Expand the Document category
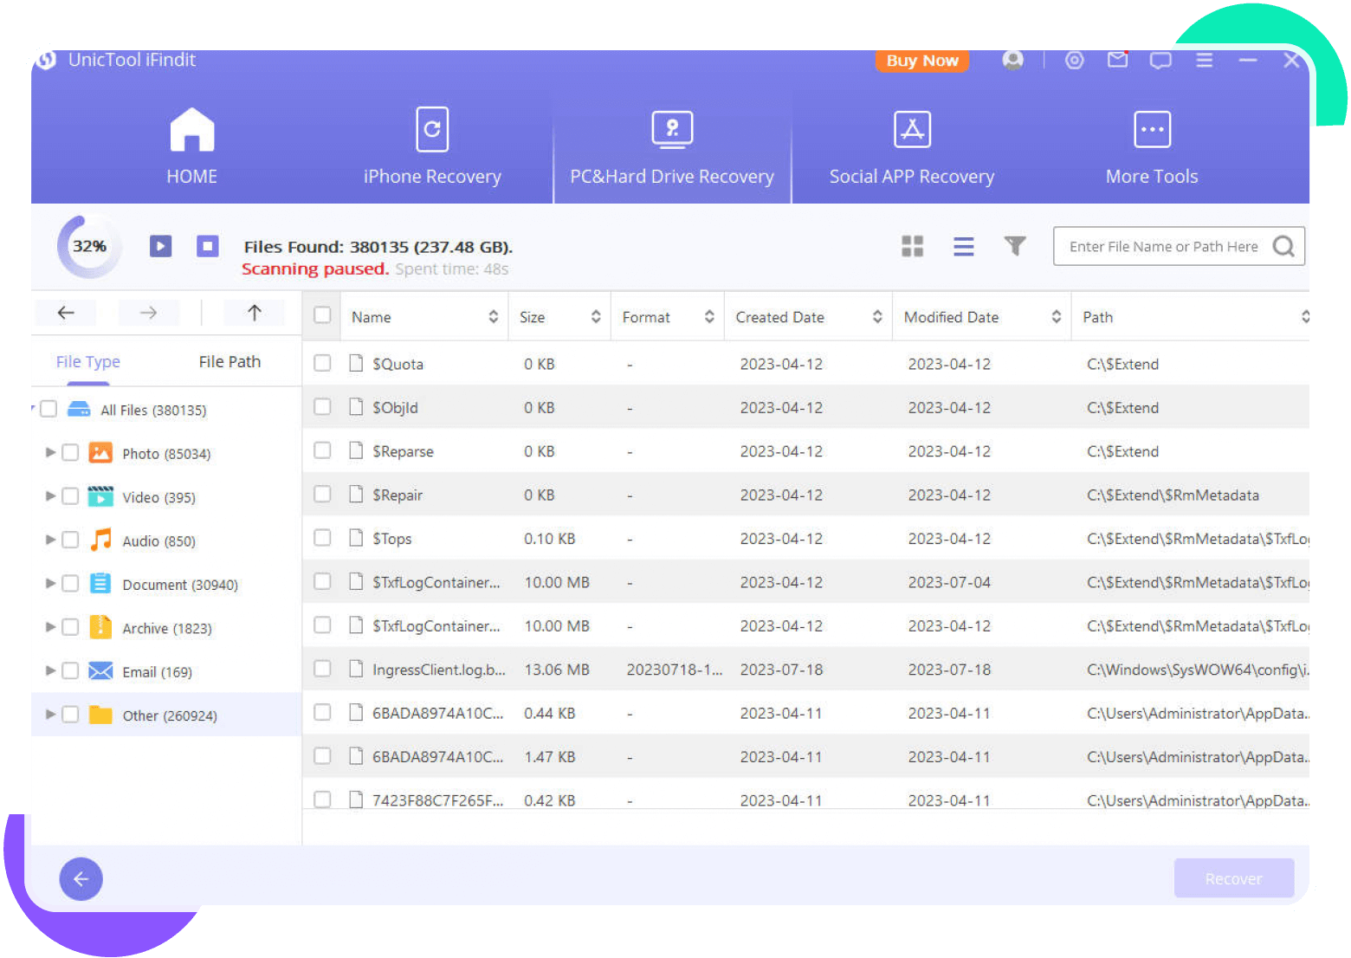Image resolution: width=1351 pixels, height=958 pixels. click(x=50, y=583)
